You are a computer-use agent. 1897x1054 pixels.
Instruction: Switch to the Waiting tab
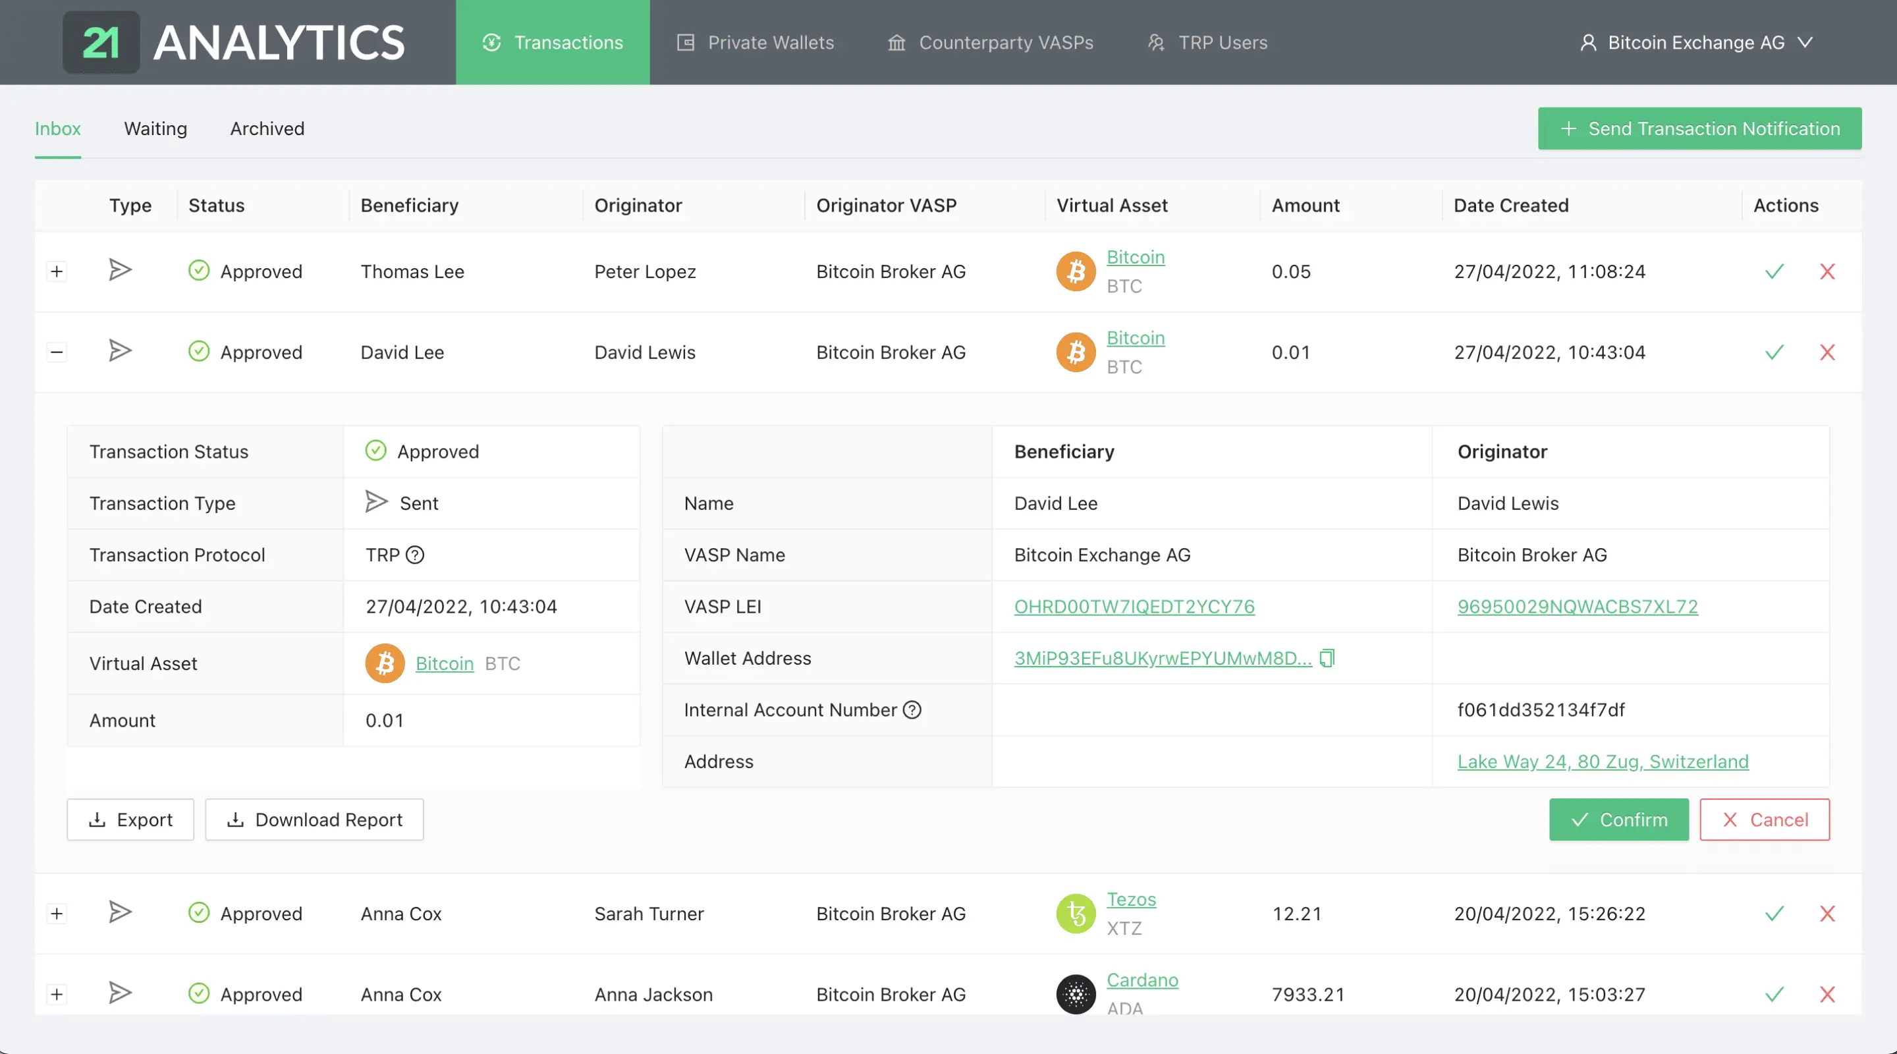(x=154, y=128)
